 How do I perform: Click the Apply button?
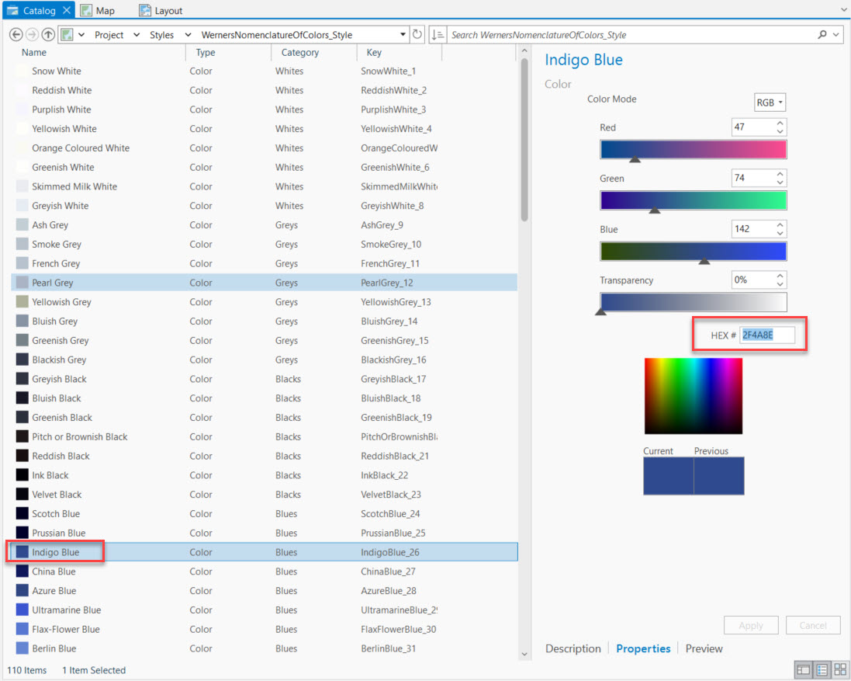point(750,625)
